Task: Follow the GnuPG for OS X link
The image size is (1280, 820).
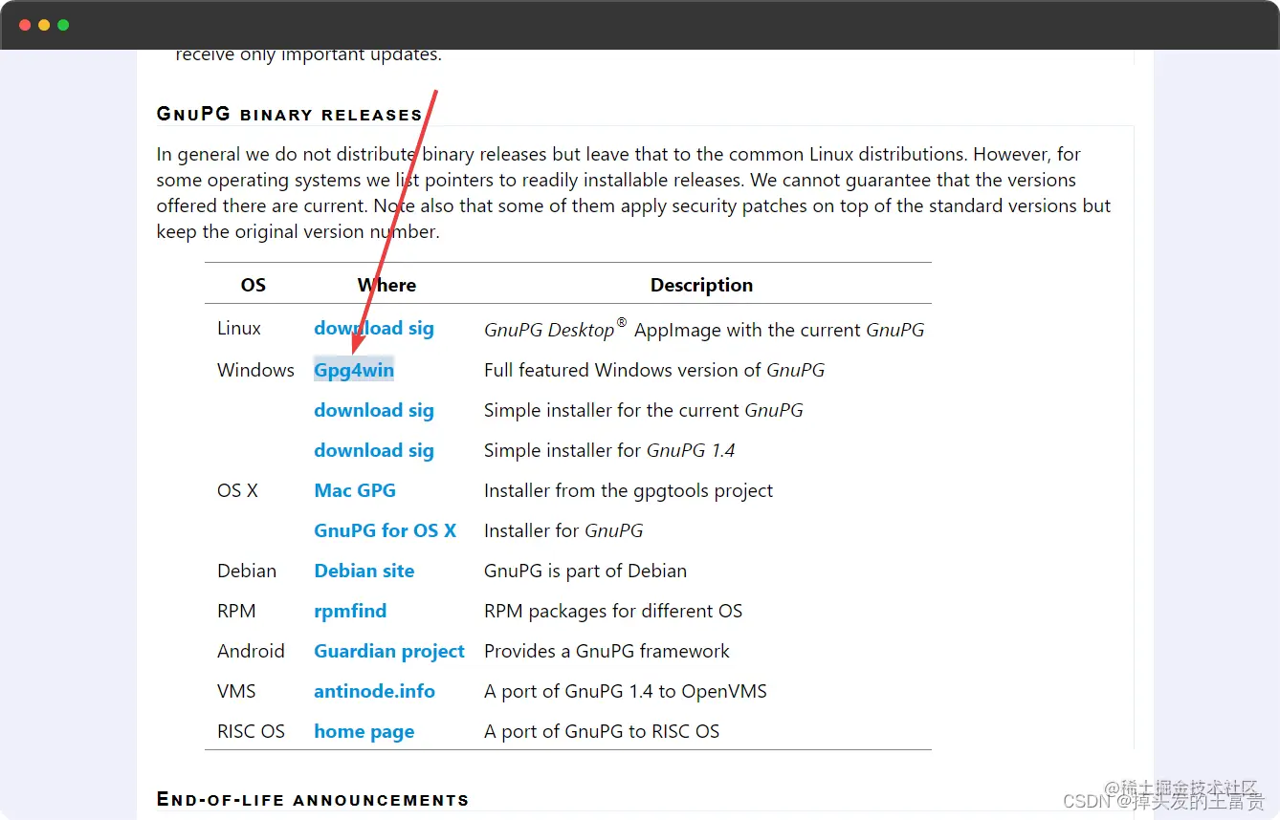Action: (x=386, y=530)
